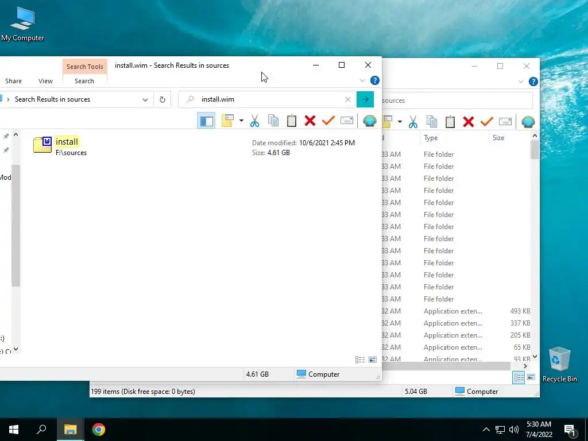588x441 pixels.
Task: Select 337 KB Application extension row
Action: point(456,323)
